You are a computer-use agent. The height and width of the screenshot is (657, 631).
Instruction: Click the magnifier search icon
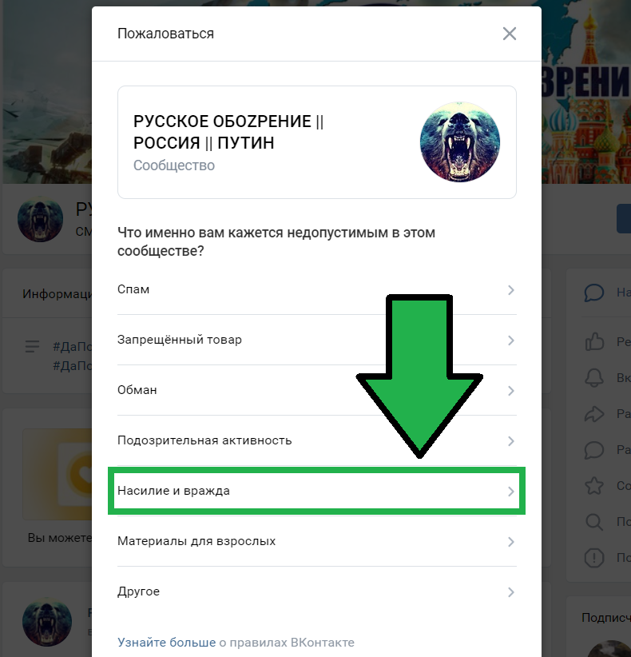pyautogui.click(x=594, y=522)
